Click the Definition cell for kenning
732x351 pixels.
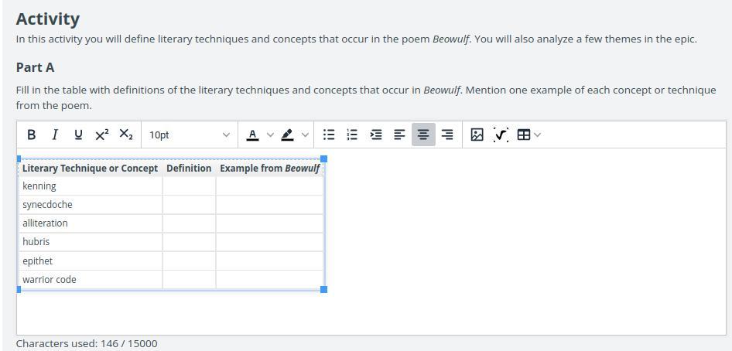(x=189, y=186)
